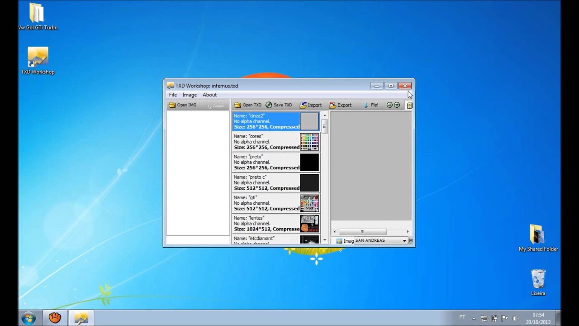Click the orange paw taskbar icon

click(55, 318)
